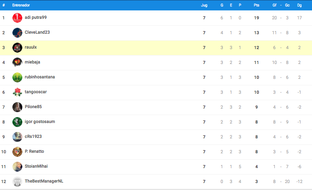The image size is (312, 190).
Task: Select StoianMihai's avatar photo
Action: (x=17, y=167)
